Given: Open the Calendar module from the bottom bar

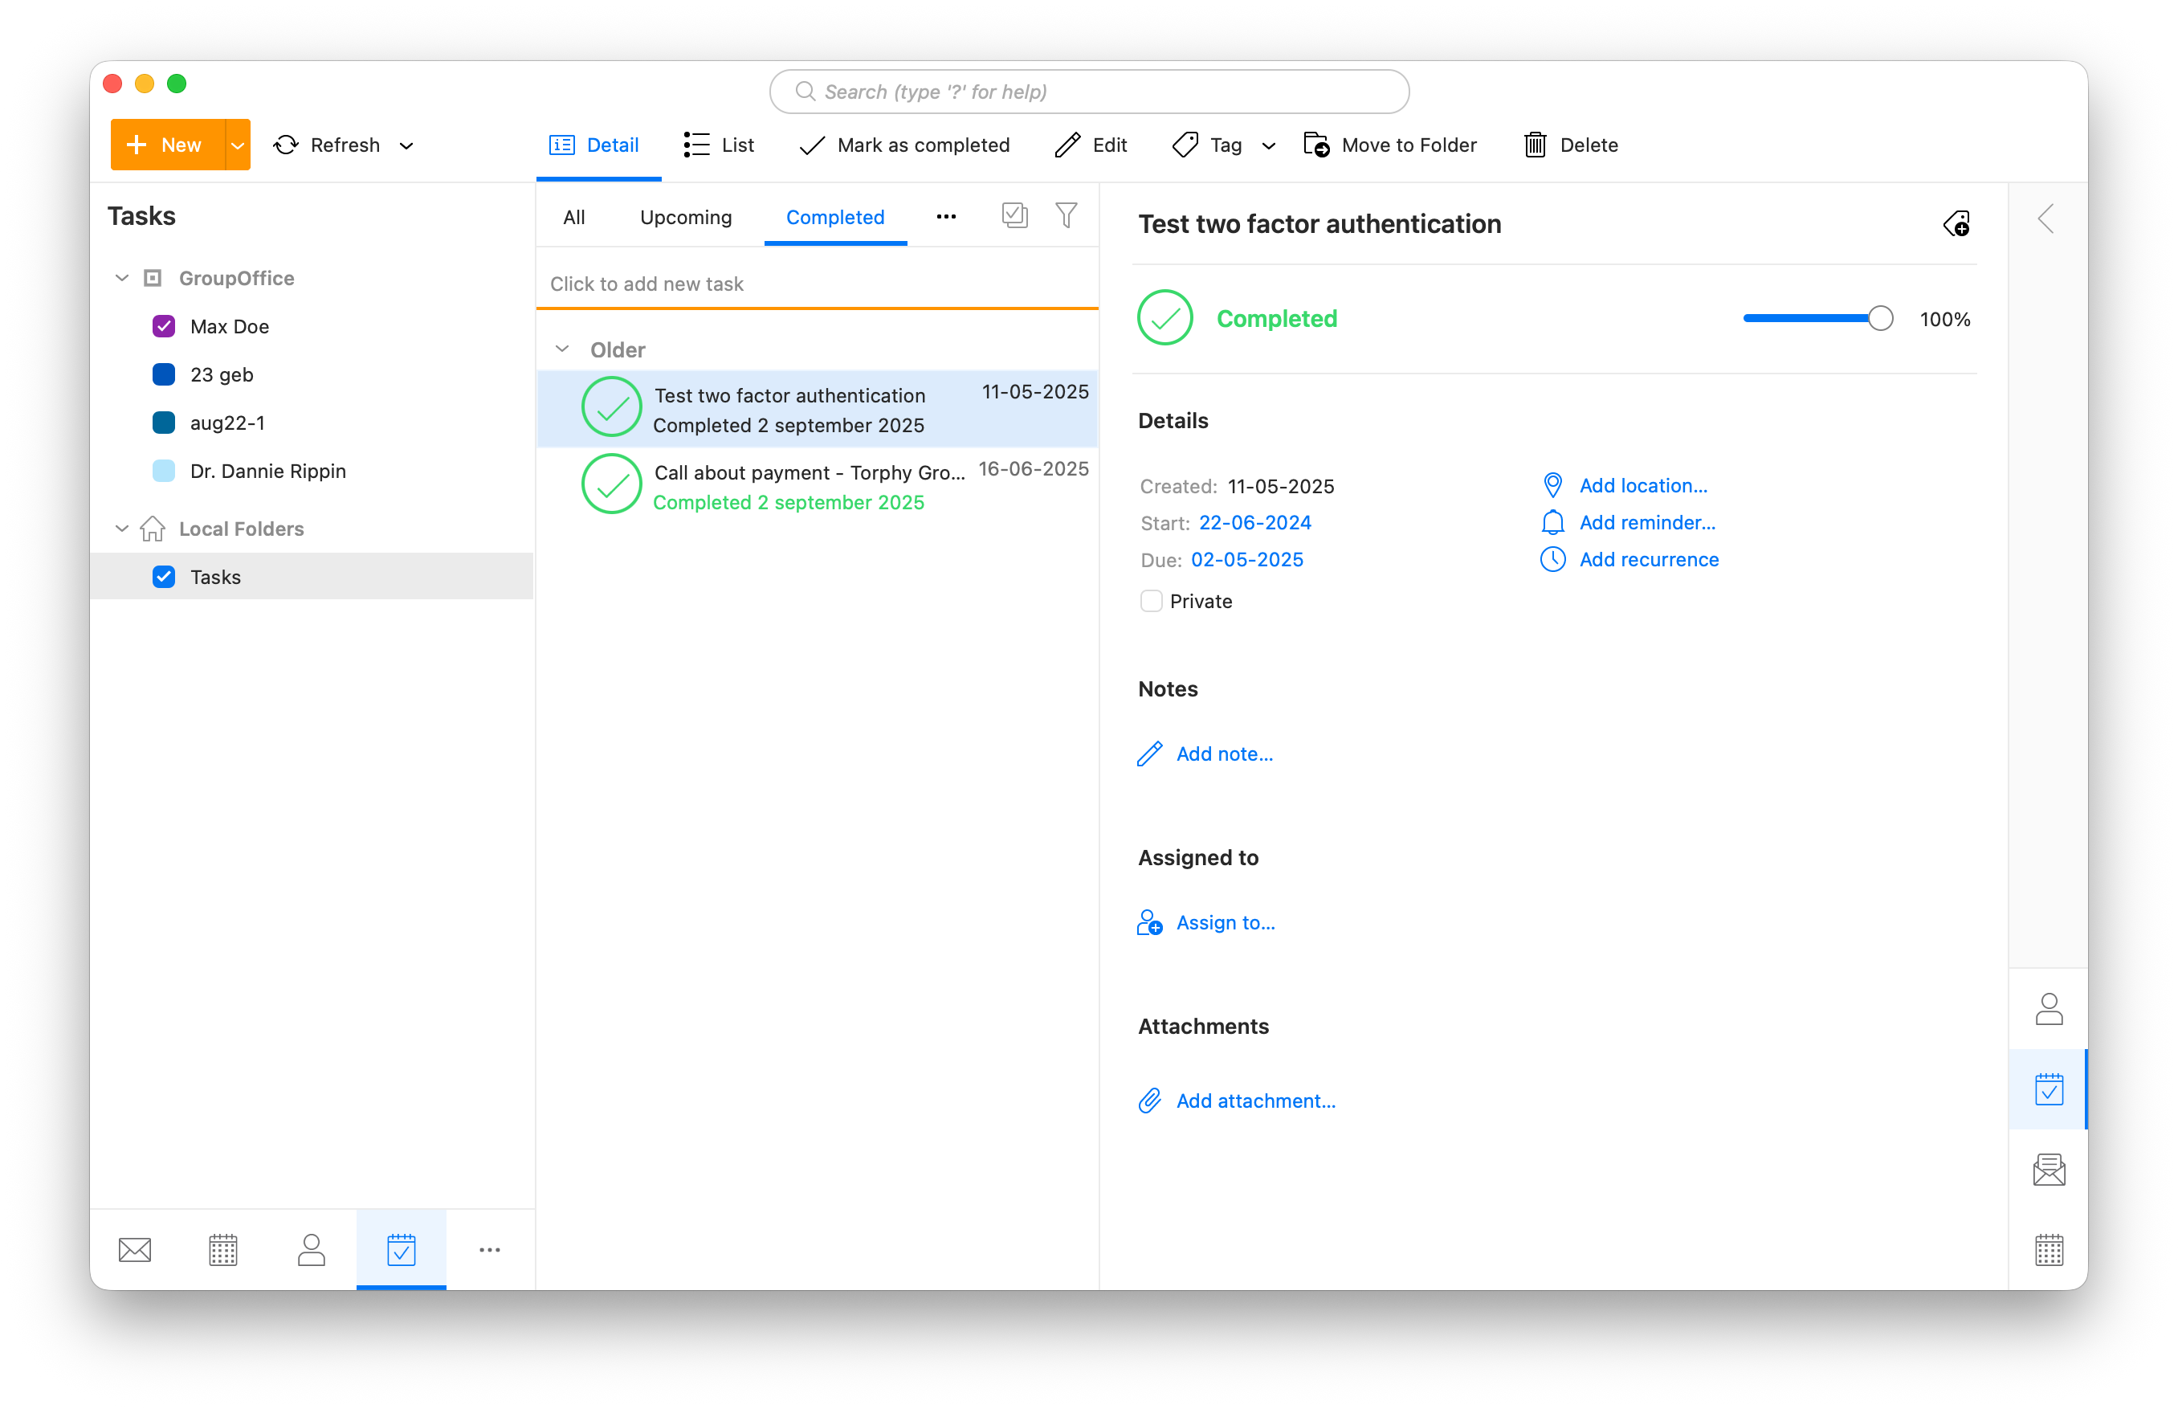Looking at the screenshot, I should (x=222, y=1249).
